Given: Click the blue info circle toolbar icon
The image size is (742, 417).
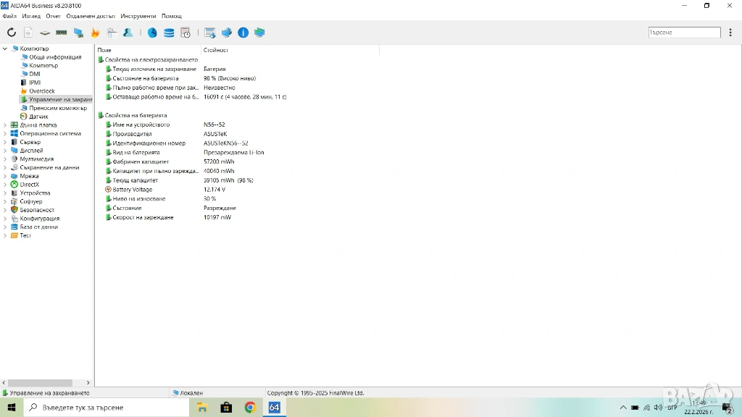Looking at the screenshot, I should click(243, 33).
